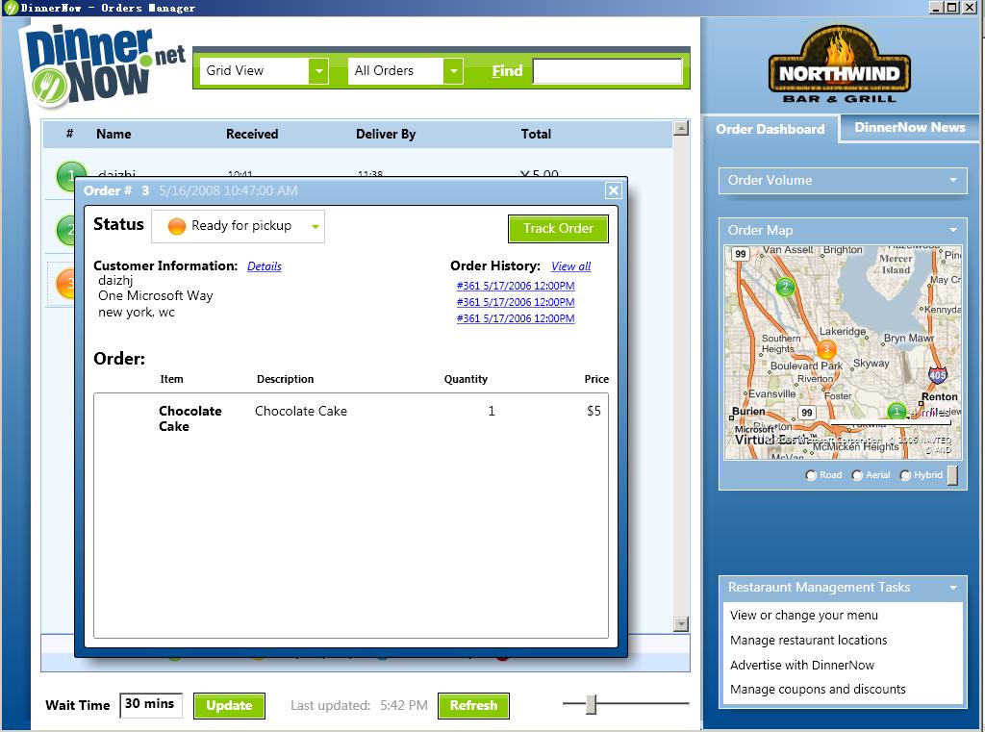Open Manage restaurant locations task

coord(808,641)
